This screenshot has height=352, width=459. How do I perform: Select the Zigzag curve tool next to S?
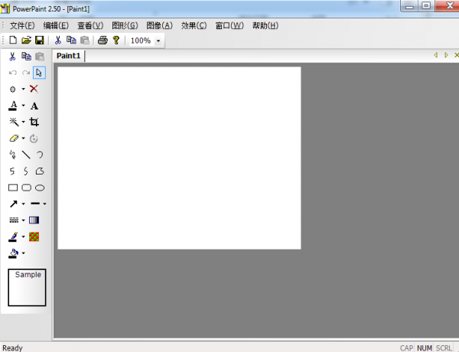pyautogui.click(x=26, y=171)
